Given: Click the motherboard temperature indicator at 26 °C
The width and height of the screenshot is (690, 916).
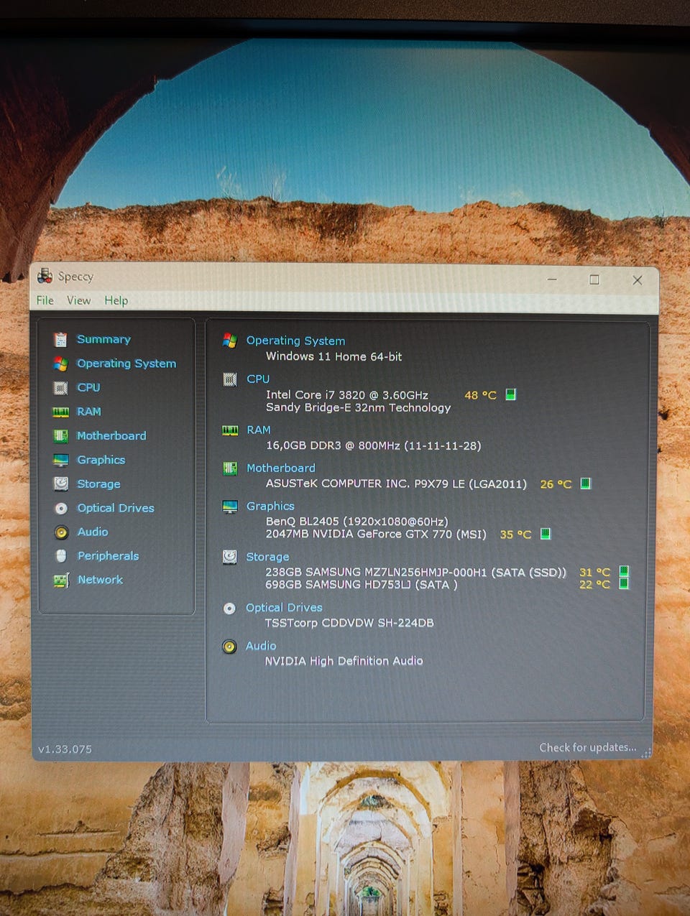Looking at the screenshot, I should [x=585, y=484].
